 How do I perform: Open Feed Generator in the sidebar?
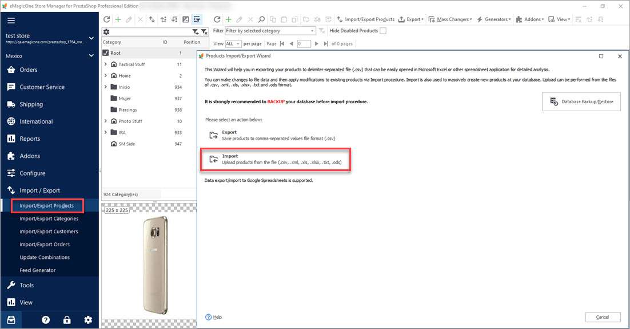click(38, 270)
